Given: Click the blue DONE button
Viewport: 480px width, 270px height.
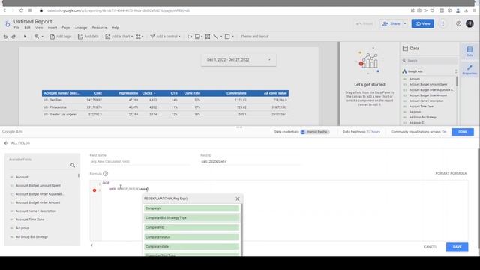Looking at the screenshot, I should coord(463,132).
